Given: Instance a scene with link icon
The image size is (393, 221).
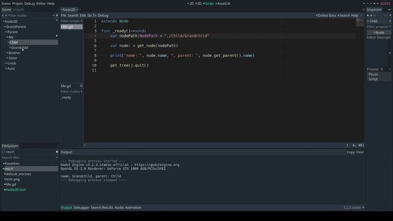Looking at the screenshot, I should coord(6,15).
